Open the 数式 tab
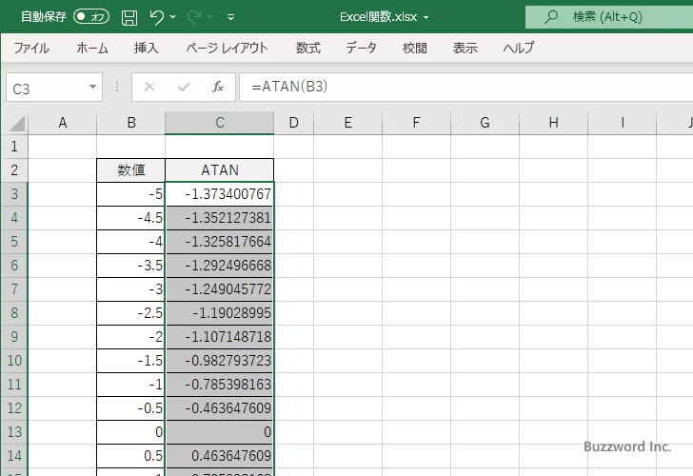 [x=308, y=48]
